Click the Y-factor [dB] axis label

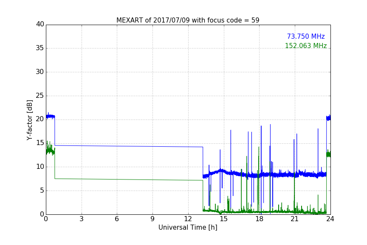click(29, 120)
